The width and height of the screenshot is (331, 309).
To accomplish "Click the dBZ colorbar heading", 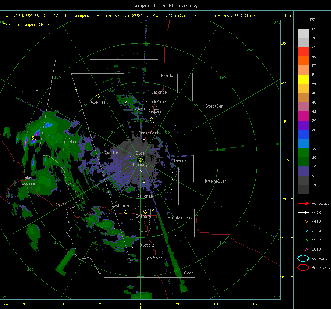I will pos(312,19).
